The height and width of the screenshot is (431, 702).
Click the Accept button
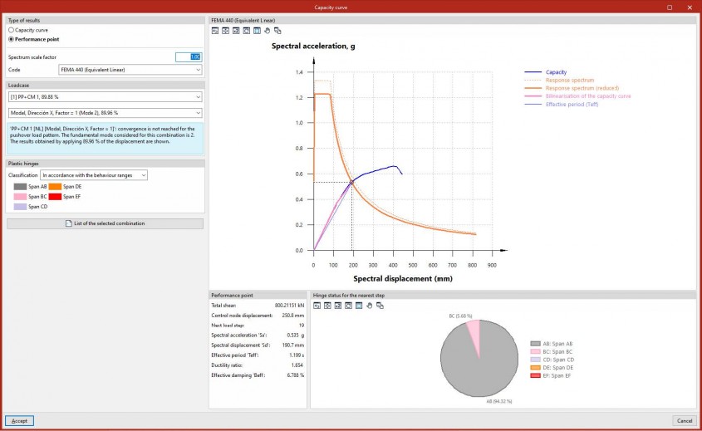[x=19, y=421]
